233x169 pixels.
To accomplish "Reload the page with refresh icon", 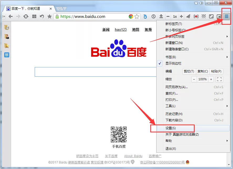I will (26, 16).
